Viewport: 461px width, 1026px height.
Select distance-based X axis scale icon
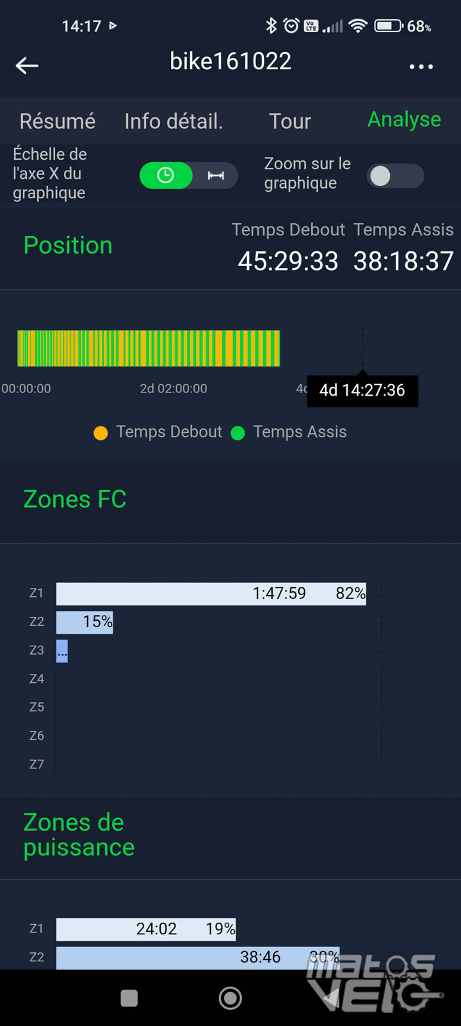[x=216, y=176]
